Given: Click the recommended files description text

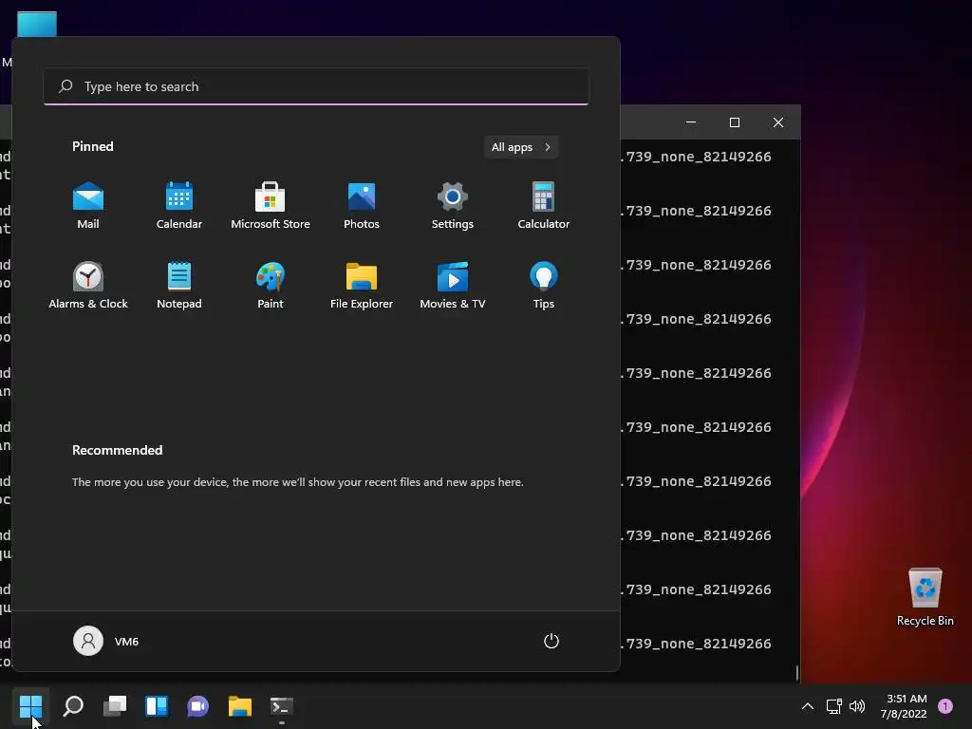Looking at the screenshot, I should point(297,481).
